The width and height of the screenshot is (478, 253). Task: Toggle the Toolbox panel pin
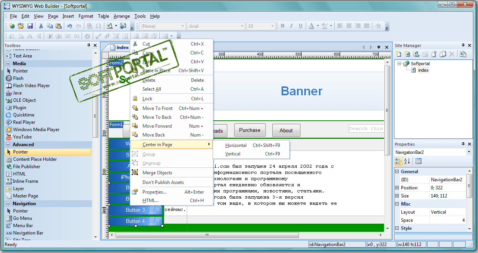pyautogui.click(x=89, y=46)
